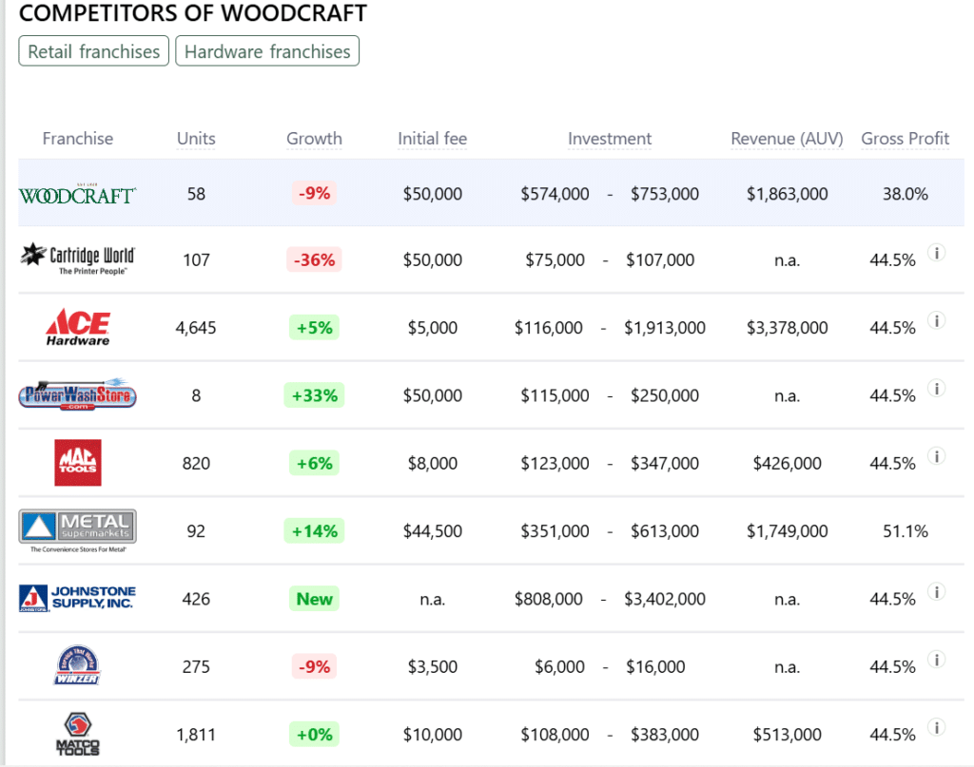The width and height of the screenshot is (974, 767).
Task: Open the PowerWashStore logo
Action: pos(78,394)
